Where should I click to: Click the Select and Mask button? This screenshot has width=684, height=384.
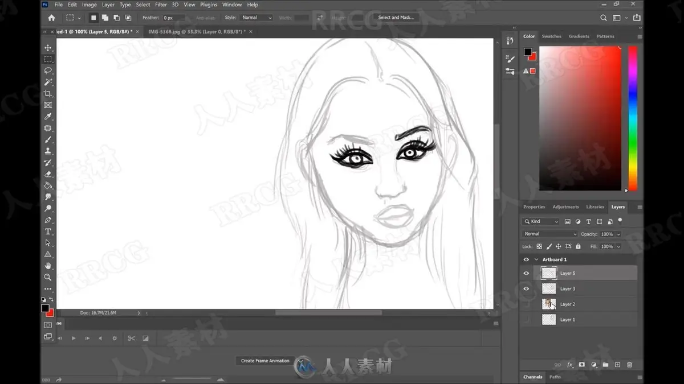[x=396, y=18]
